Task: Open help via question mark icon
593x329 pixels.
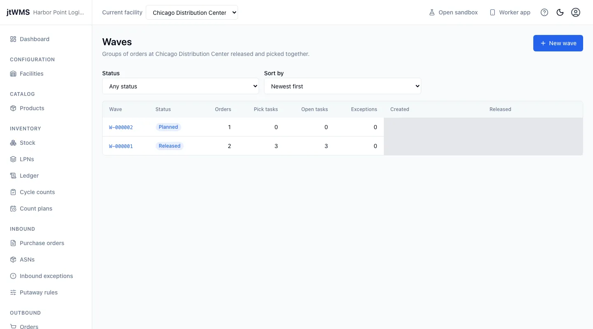Action: [x=544, y=12]
